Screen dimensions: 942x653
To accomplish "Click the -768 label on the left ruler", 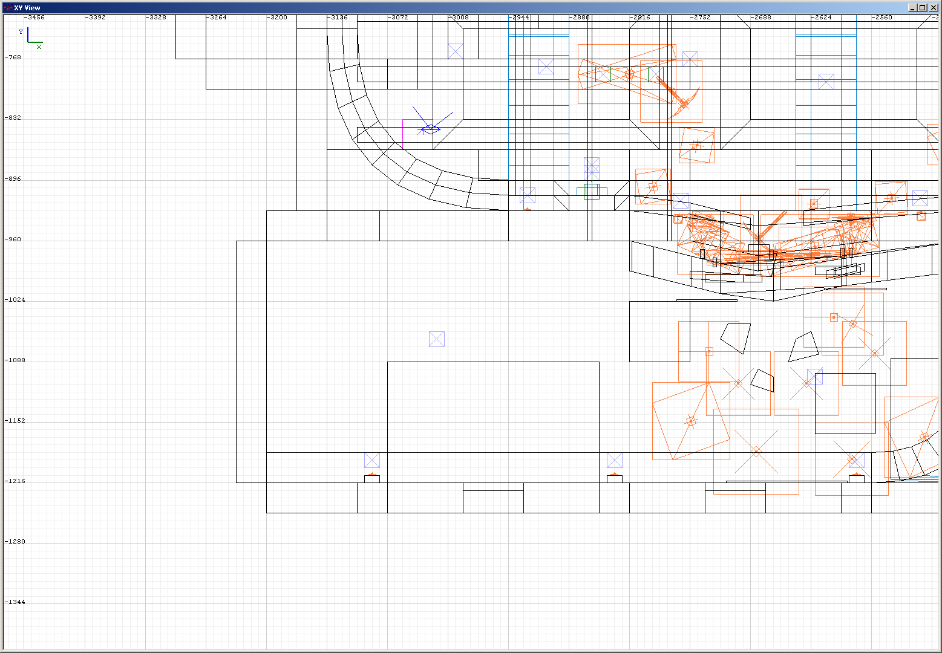I will coord(13,57).
